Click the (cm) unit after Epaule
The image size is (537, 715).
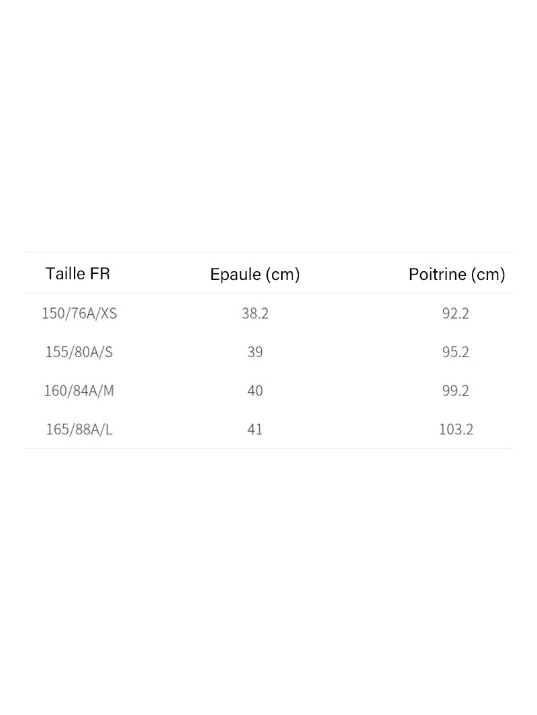283,275
